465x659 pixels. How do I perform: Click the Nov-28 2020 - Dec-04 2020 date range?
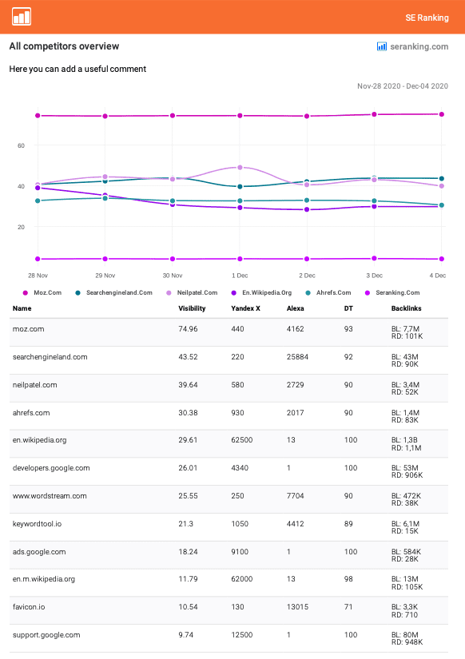[x=403, y=85]
